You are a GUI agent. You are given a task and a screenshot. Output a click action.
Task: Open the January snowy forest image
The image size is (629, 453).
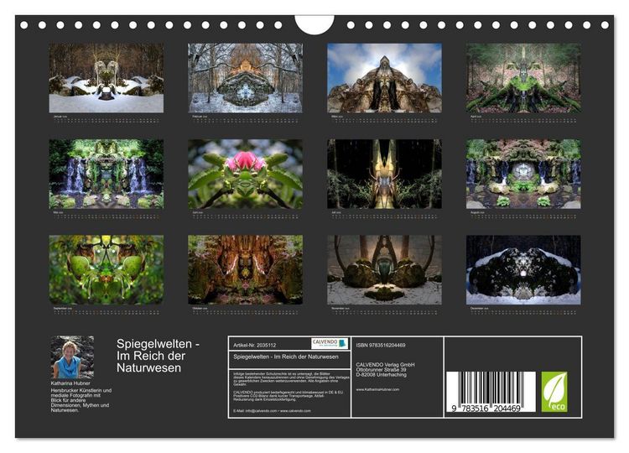[x=107, y=78]
